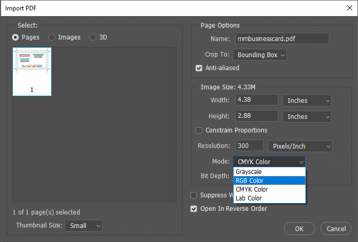Open the Thumbnail Size dropdown

[83, 225]
